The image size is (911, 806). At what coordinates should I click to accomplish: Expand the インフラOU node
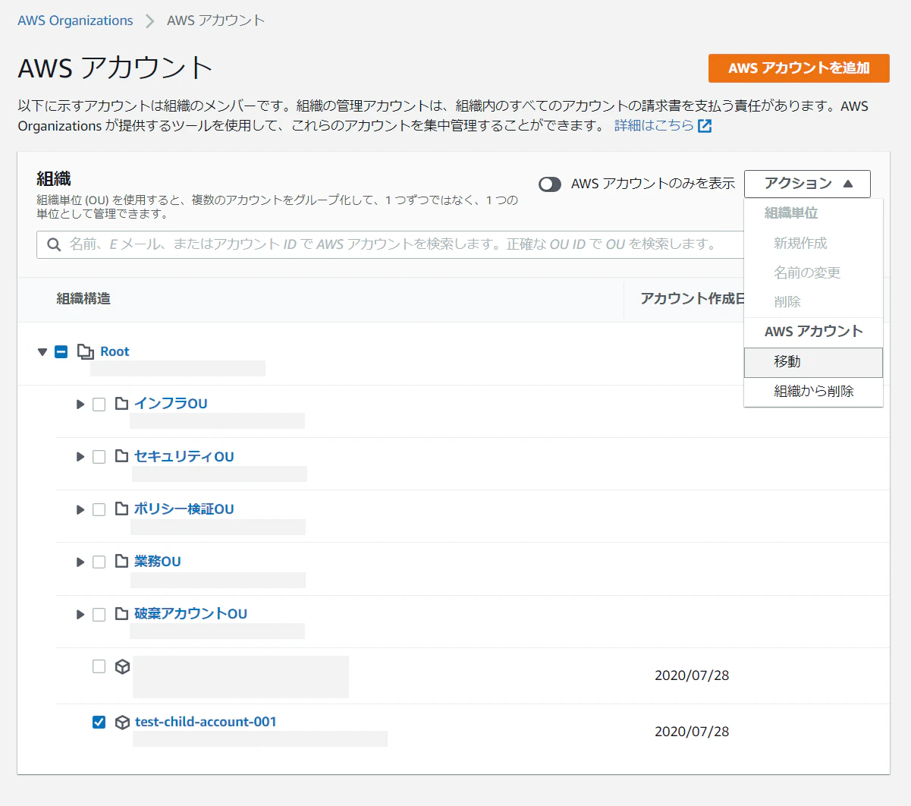[x=80, y=405]
